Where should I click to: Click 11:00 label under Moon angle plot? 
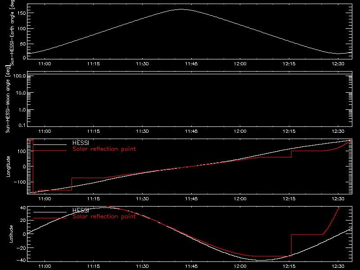[45, 131]
